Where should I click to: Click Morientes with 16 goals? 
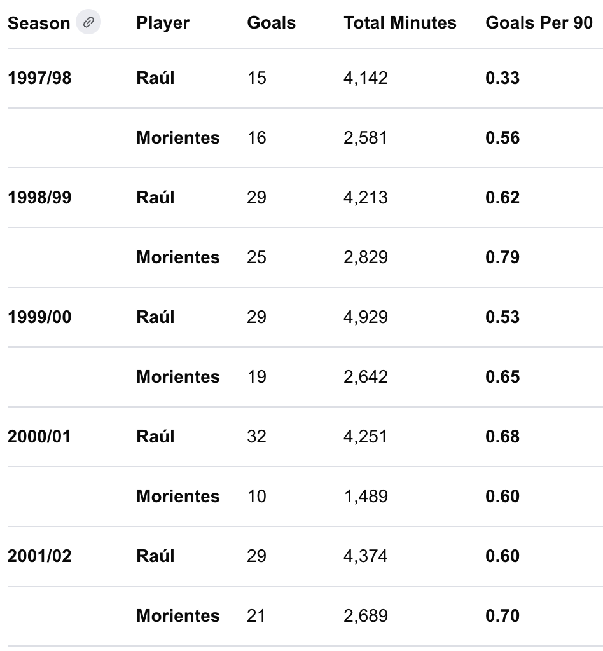177,138
